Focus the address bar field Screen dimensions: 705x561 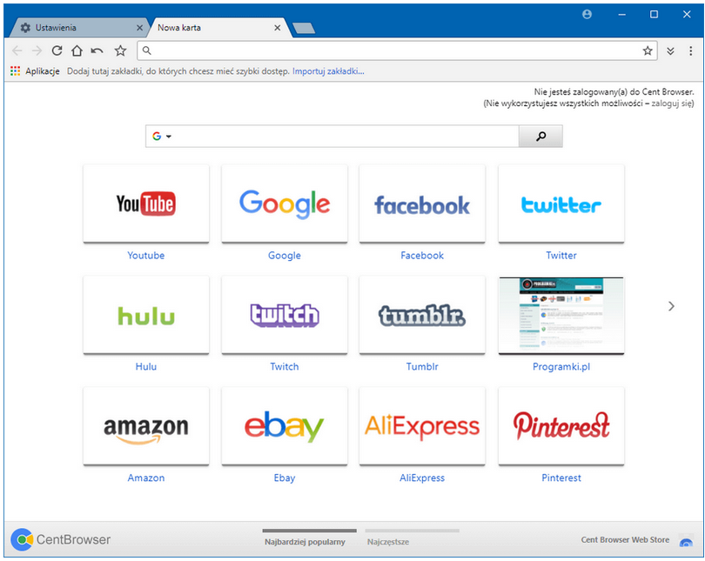397,50
